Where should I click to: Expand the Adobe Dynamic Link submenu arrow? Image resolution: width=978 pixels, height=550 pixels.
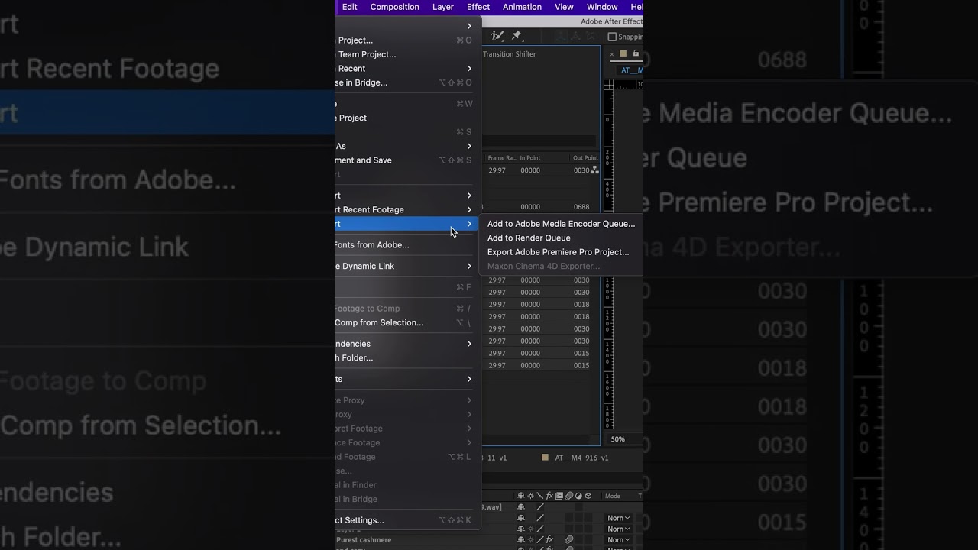(x=469, y=266)
